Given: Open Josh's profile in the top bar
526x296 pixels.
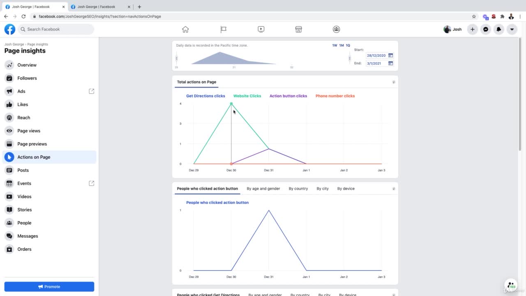Looking at the screenshot, I should (453, 29).
